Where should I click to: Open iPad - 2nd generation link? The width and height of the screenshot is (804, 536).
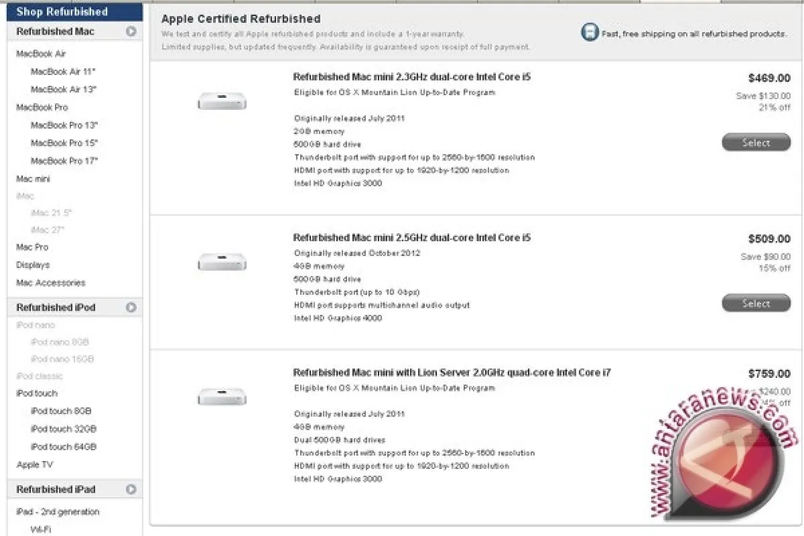point(58,512)
